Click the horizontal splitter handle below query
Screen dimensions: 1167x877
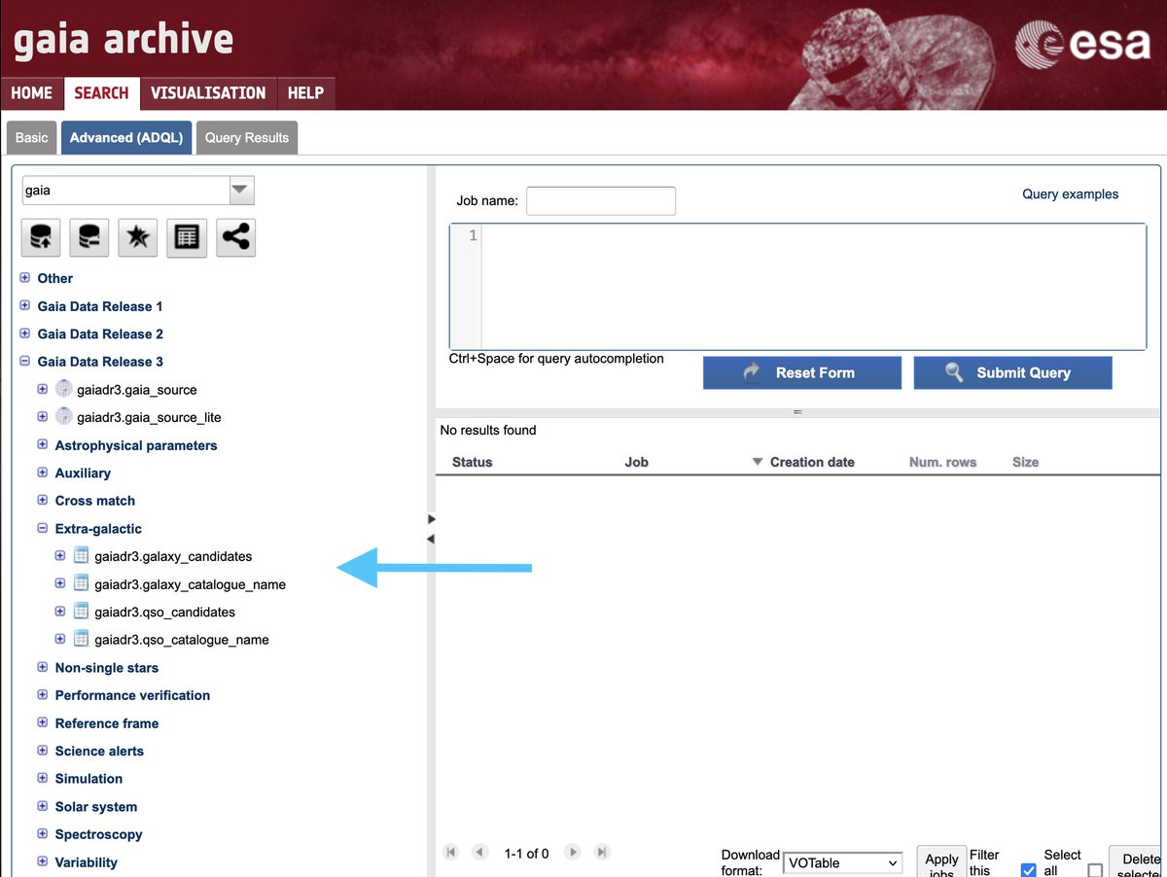[797, 412]
